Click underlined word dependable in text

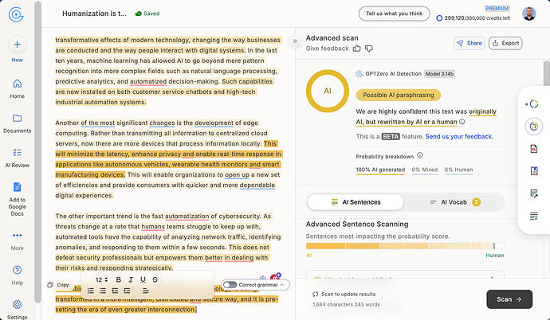[x=257, y=185]
